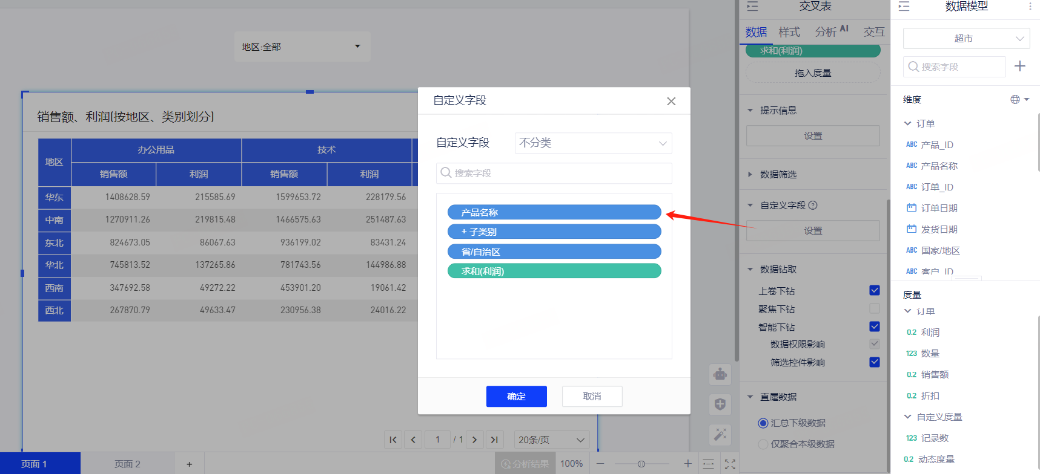Click the shield plus icon
Screen dimensions: 1040x474
720,404
